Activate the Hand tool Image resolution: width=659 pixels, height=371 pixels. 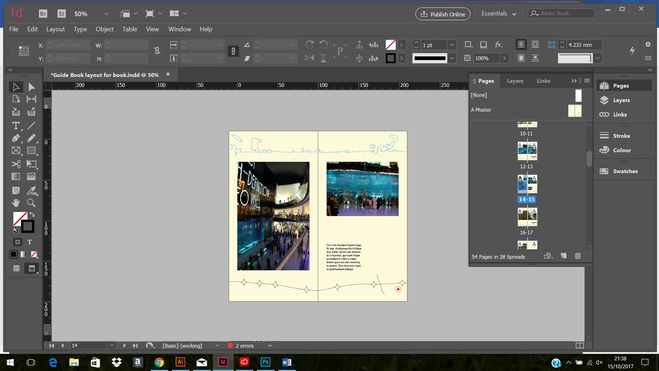pyautogui.click(x=16, y=203)
